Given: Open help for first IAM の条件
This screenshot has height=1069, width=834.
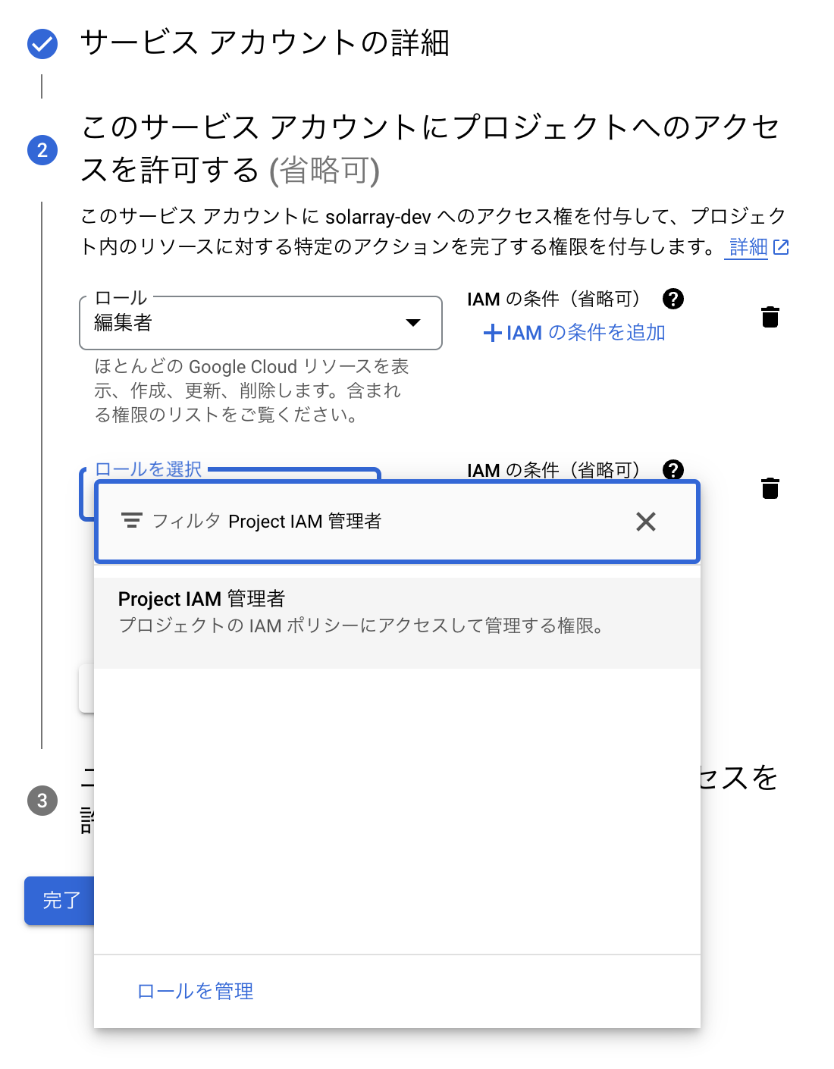Looking at the screenshot, I should click(673, 299).
